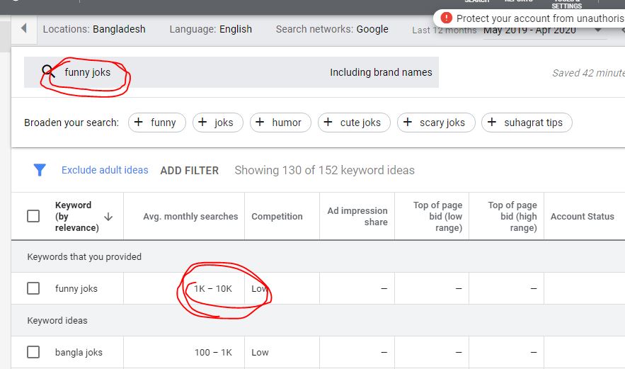This screenshot has height=369, width=625.
Task: Click the red alert warning icon
Action: pos(447,18)
